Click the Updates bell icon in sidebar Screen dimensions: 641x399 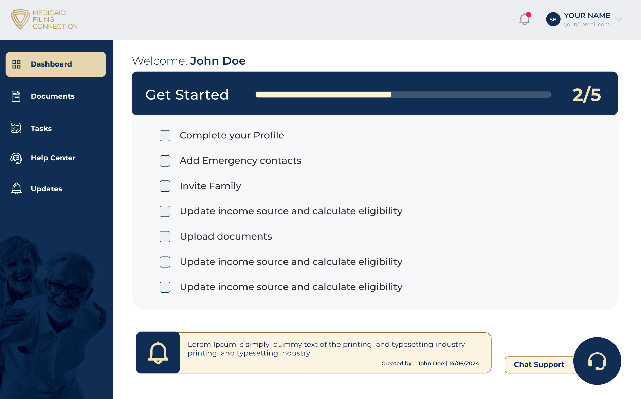16,189
